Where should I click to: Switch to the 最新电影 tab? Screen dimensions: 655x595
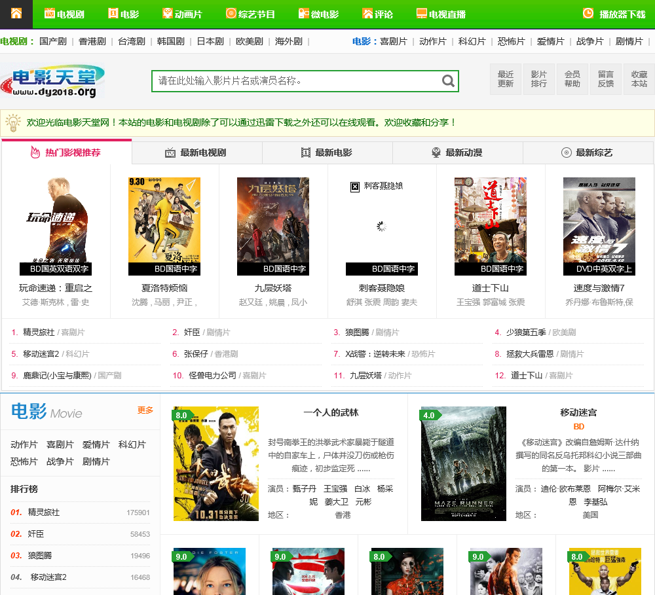click(327, 153)
